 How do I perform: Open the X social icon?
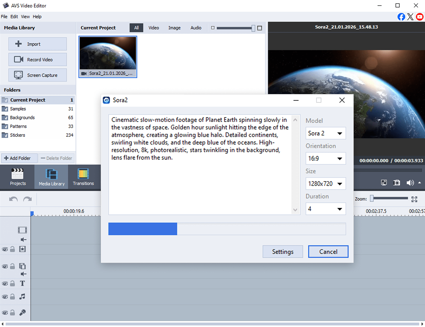coord(410,17)
